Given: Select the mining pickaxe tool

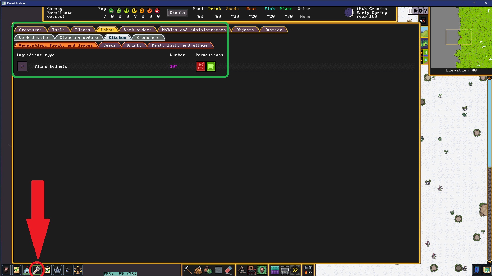Looking at the screenshot, I should point(188,270).
